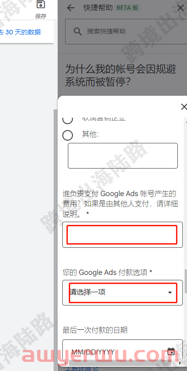The height and width of the screenshot is (371, 187).
Task: Click the Save (保存) disk icon
Action: (41, 4)
